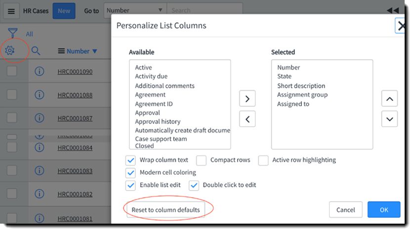
Task: Click the OK button
Action: (x=384, y=209)
